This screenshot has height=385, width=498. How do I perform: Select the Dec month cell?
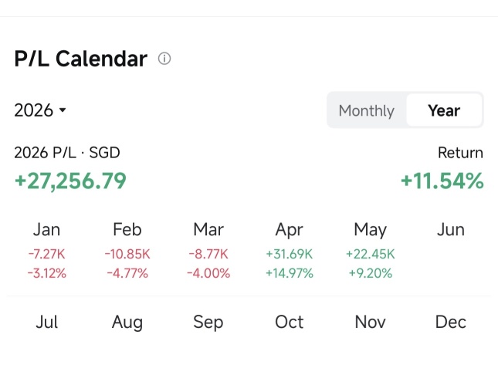451,323
